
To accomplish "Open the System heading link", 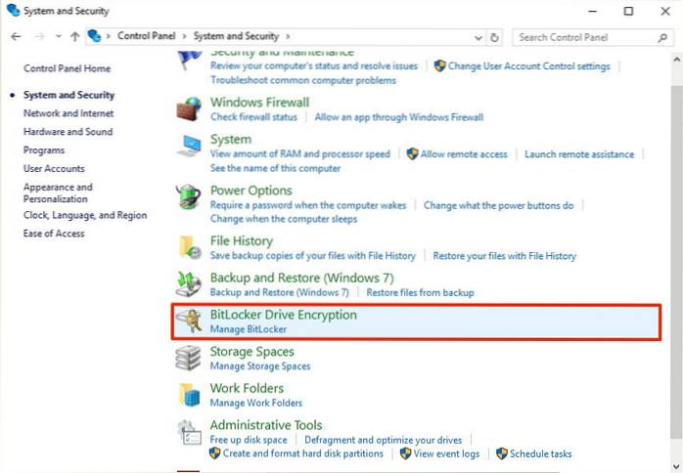I will click(231, 139).
